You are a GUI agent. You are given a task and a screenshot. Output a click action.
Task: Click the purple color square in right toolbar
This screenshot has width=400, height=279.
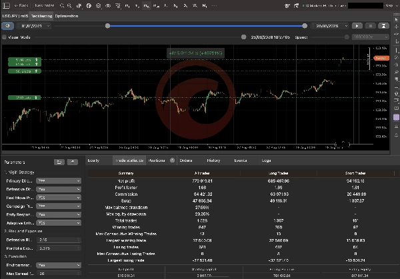coord(396,117)
